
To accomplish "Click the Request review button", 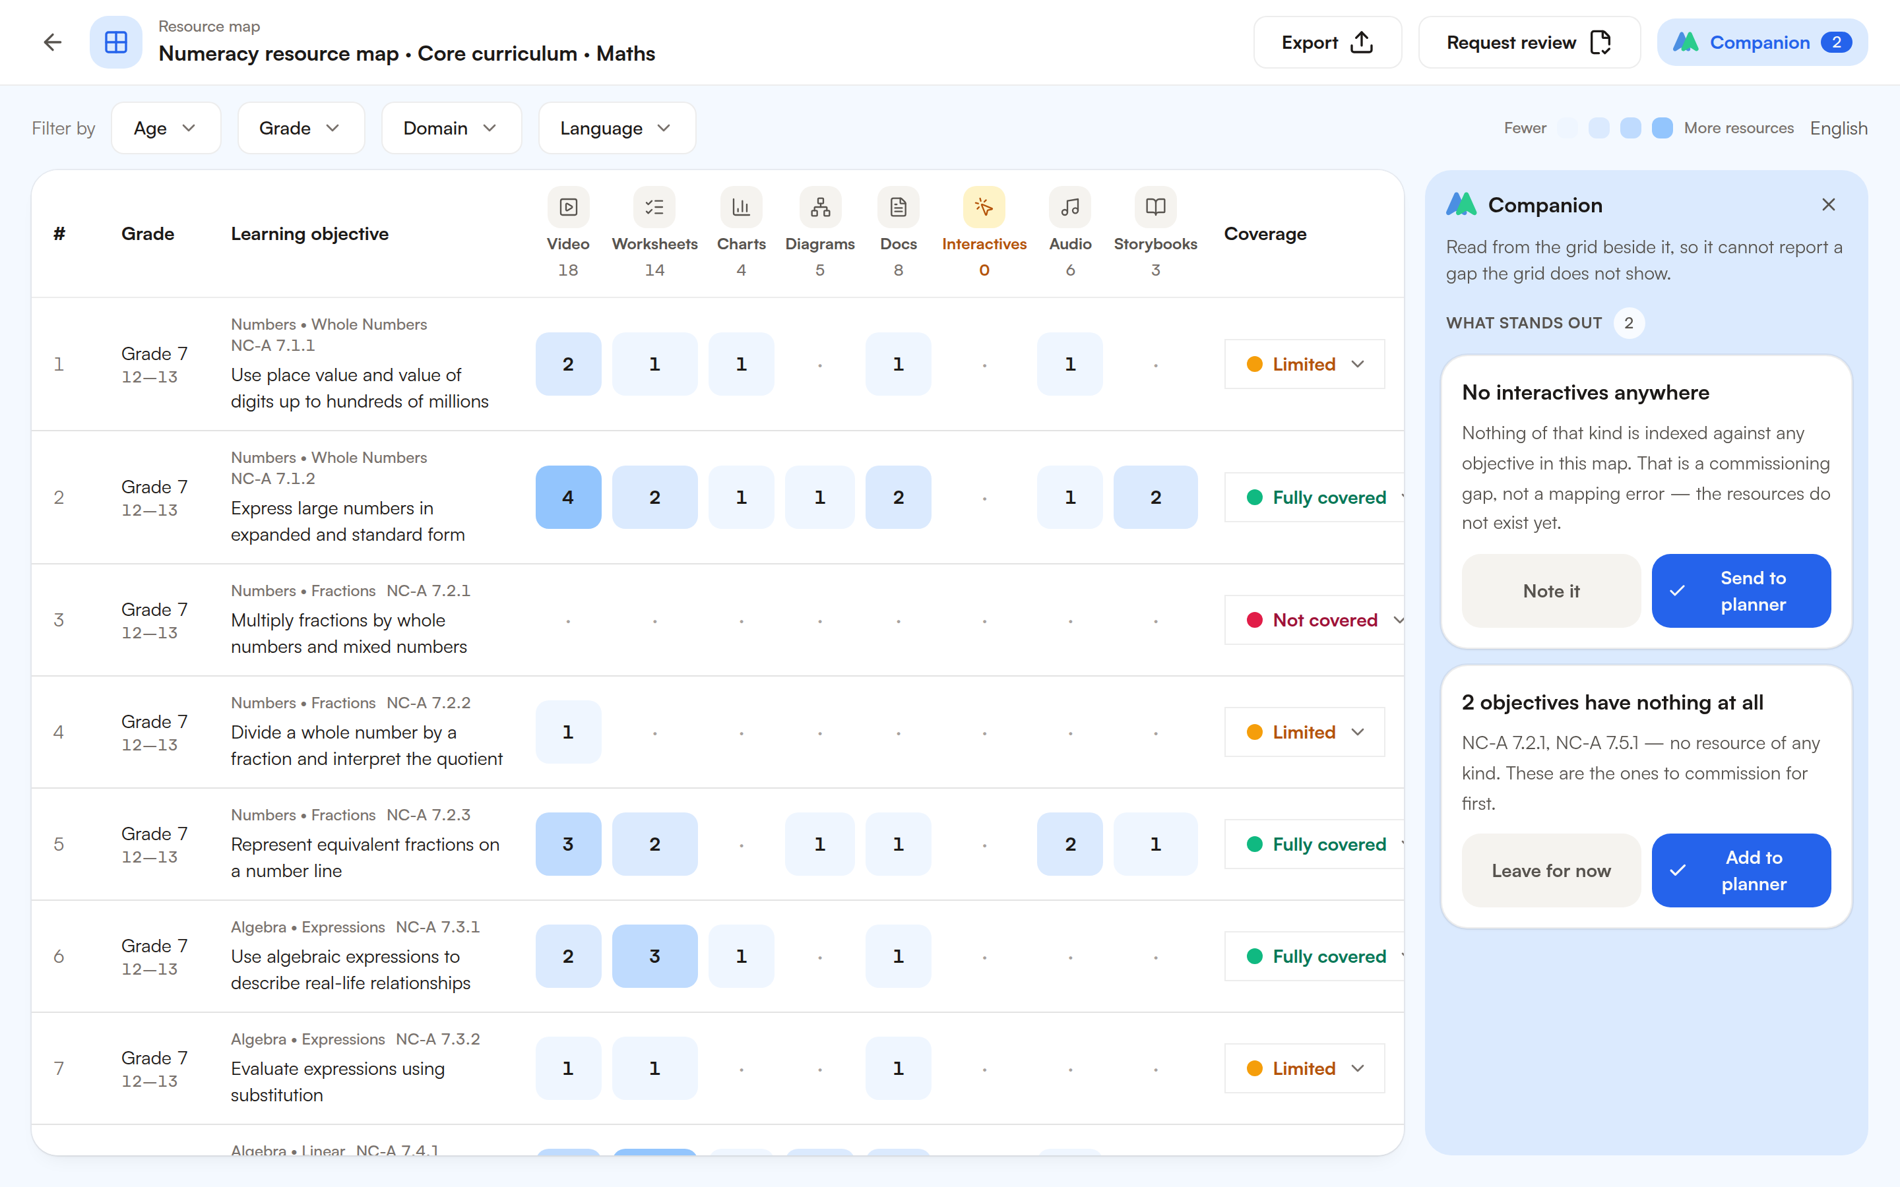I will click(1529, 42).
